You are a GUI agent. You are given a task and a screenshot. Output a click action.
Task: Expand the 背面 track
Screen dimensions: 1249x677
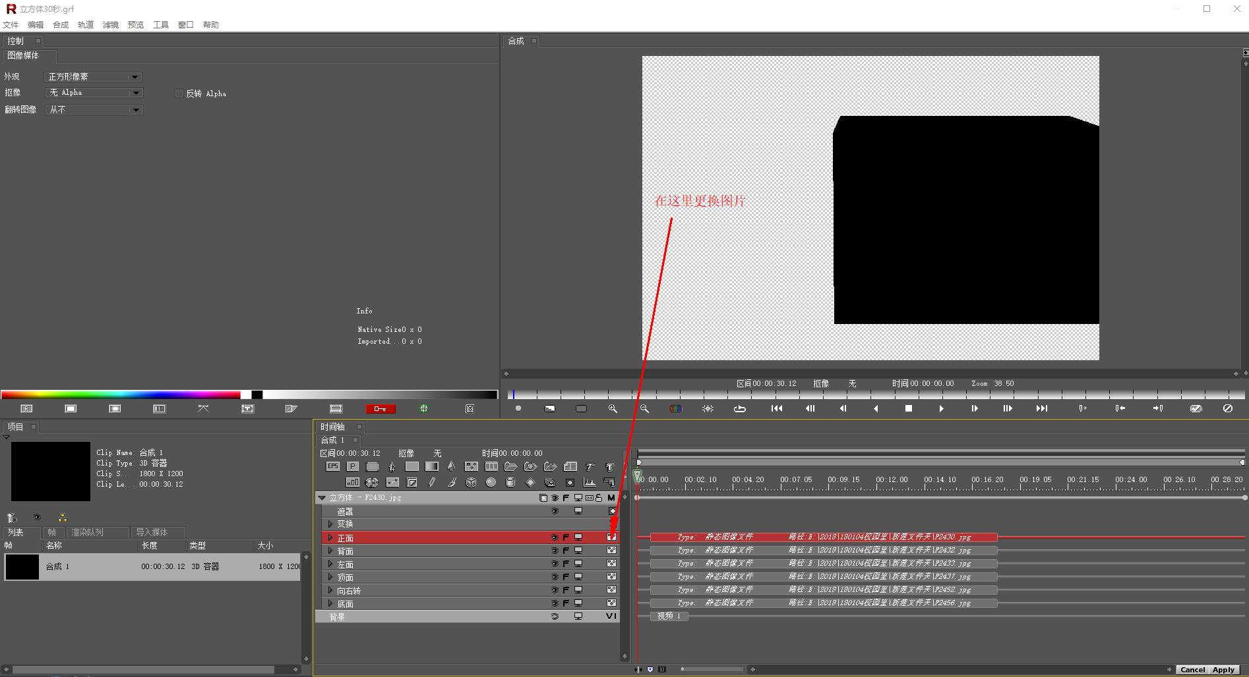[x=330, y=551]
